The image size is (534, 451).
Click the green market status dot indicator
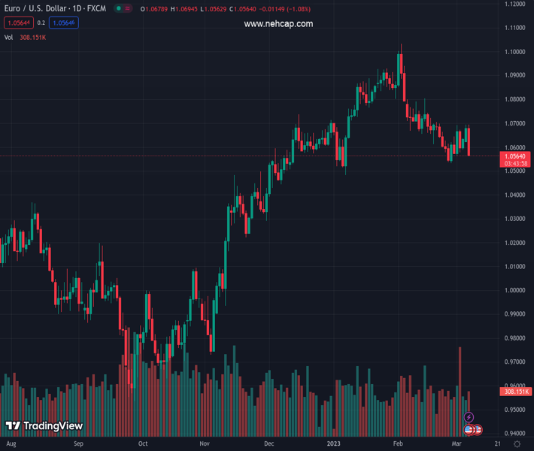pos(119,9)
